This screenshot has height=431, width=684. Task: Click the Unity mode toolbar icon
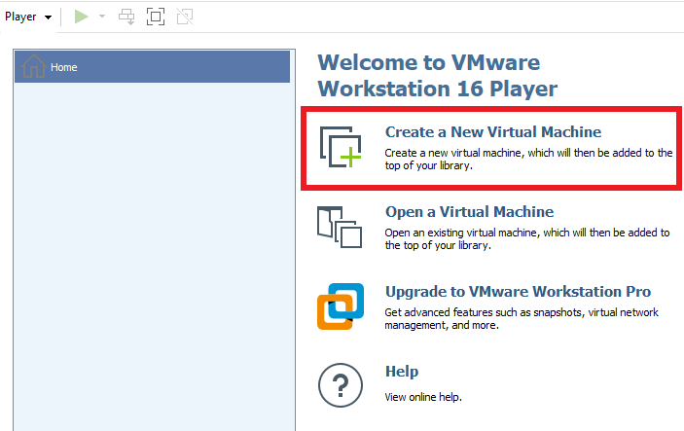[185, 17]
